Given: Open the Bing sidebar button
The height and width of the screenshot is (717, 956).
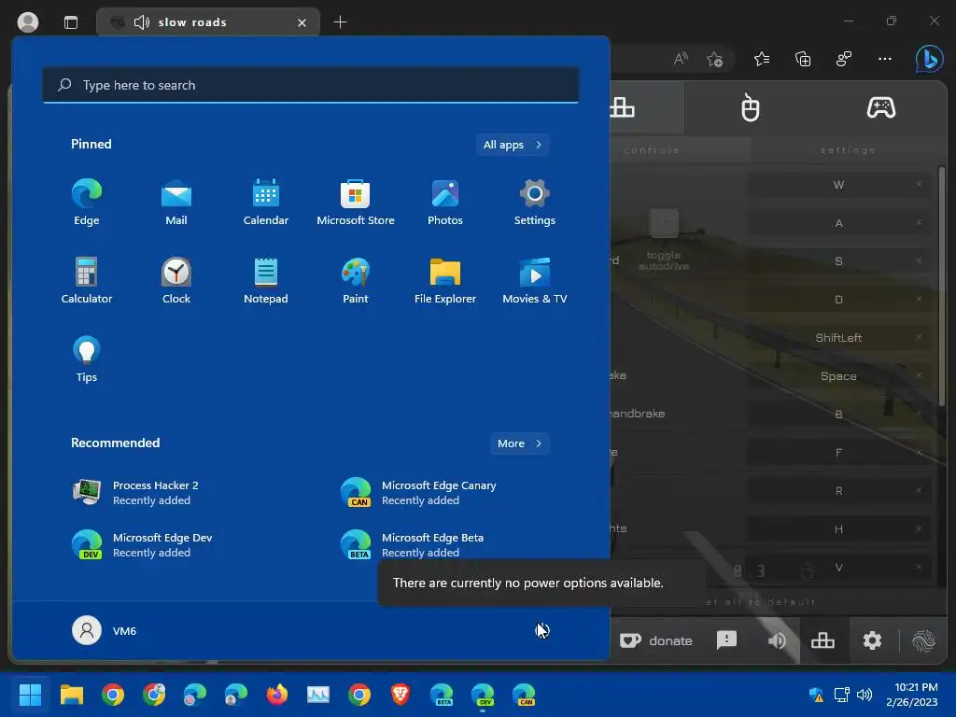Looking at the screenshot, I should click(929, 59).
